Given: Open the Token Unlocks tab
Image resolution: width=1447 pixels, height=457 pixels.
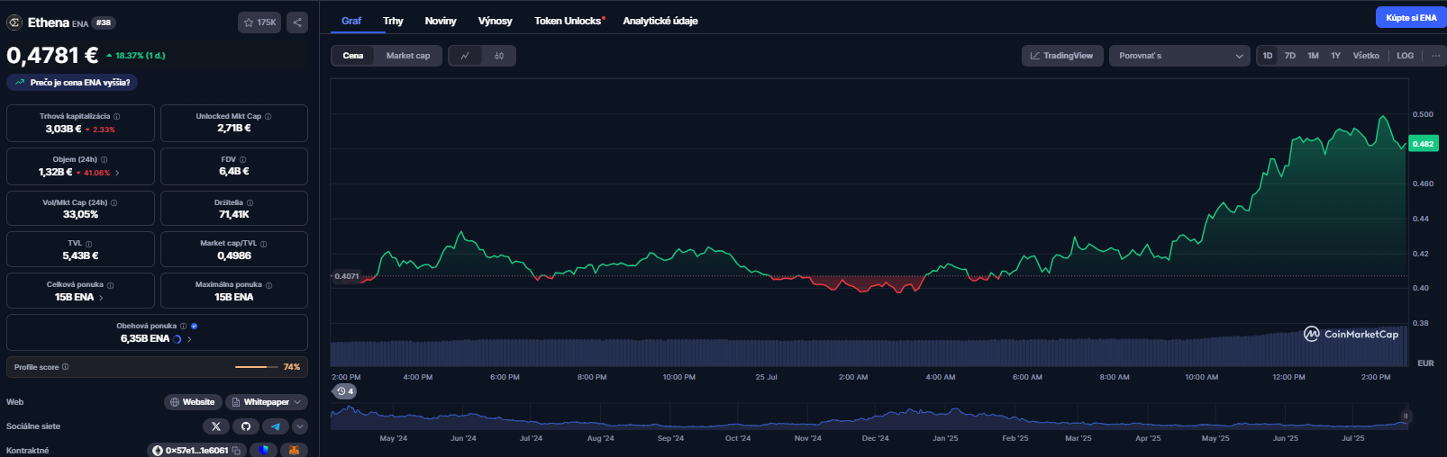Looking at the screenshot, I should [569, 21].
